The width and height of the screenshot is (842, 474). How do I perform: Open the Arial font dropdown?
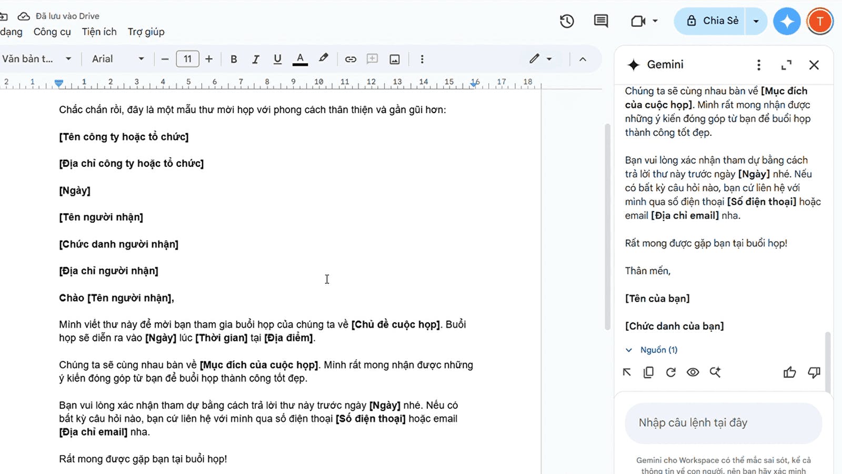pyautogui.click(x=118, y=59)
